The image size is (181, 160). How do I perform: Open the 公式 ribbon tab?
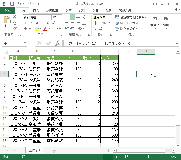68,10
